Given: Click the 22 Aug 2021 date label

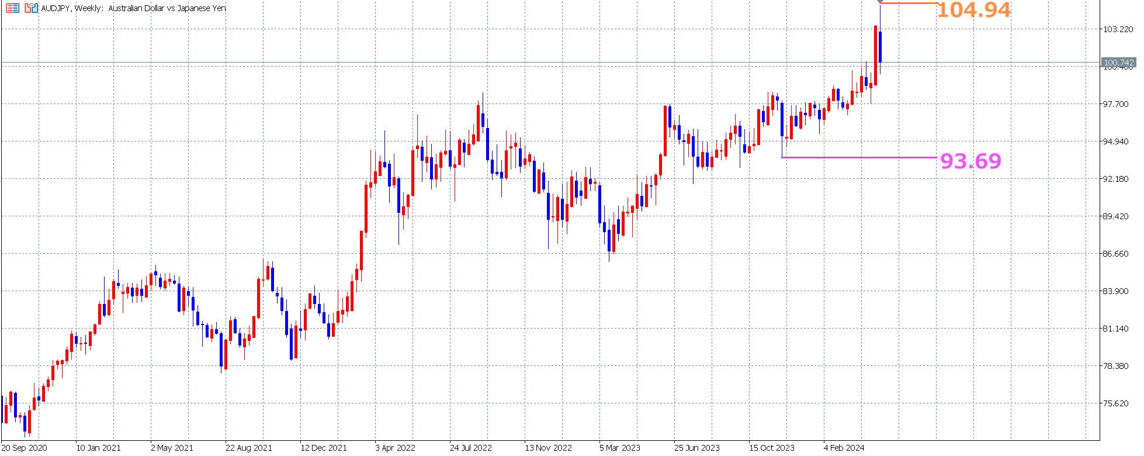Looking at the screenshot, I should point(249,448).
